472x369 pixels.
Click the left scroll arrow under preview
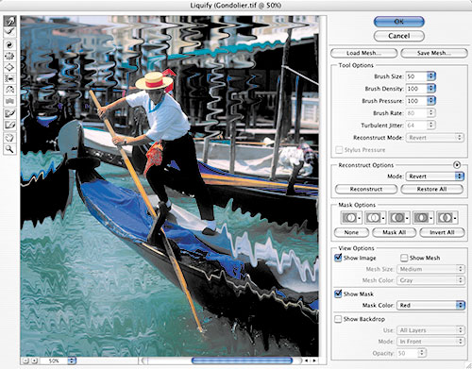pyautogui.click(x=307, y=361)
